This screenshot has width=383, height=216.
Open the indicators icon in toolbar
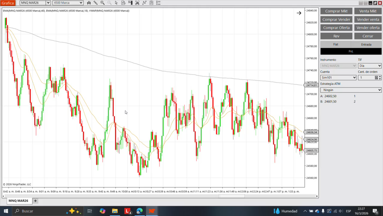coord(137,3)
